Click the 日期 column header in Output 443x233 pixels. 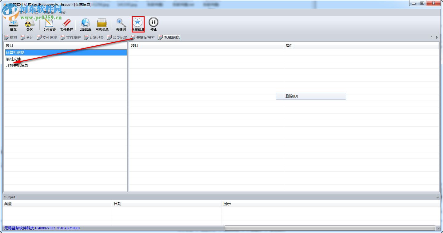click(167, 204)
